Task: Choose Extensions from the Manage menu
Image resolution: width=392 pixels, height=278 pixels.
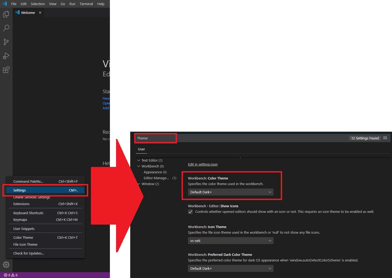Action: (45, 204)
